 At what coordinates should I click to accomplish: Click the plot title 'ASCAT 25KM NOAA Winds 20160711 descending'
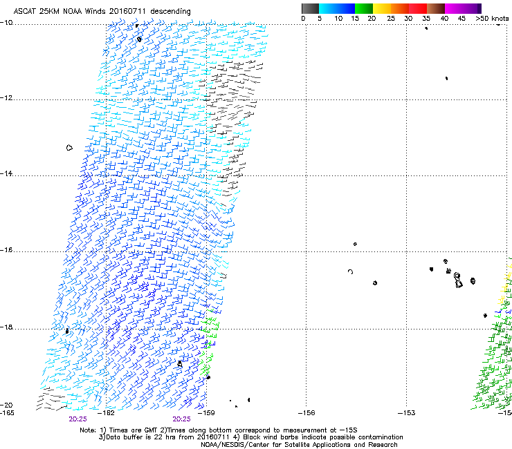[102, 12]
